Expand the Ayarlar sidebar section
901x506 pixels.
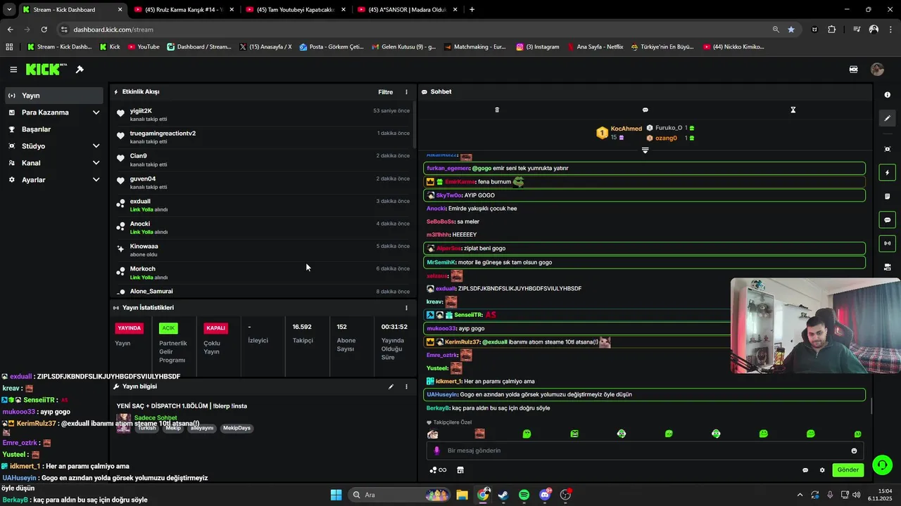pyautogui.click(x=96, y=180)
